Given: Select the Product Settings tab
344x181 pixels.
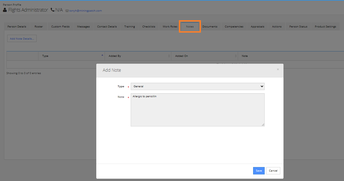Looking at the screenshot, I should [x=325, y=26].
